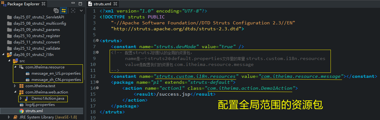Collapse all in Package Explorer toolbar
This screenshot has height=120, width=380.
pos(56,10)
